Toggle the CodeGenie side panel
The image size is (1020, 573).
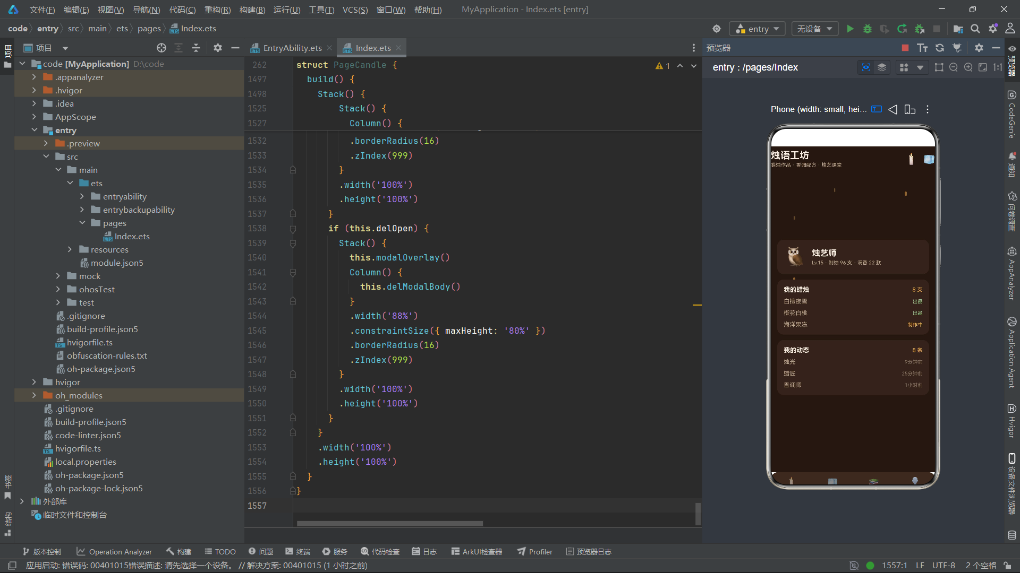tap(1012, 115)
